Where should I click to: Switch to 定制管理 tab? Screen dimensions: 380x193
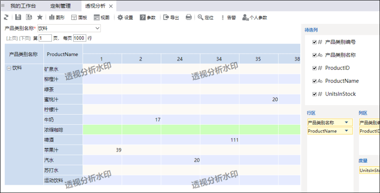(61, 6)
